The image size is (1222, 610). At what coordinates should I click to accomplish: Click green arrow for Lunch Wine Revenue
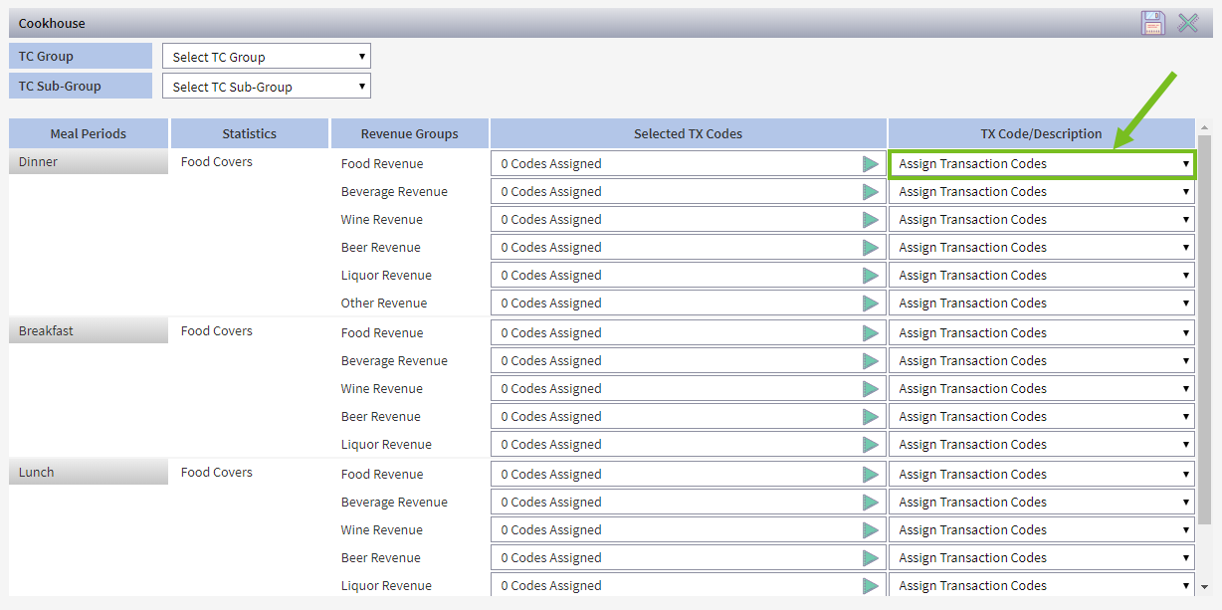point(871,530)
